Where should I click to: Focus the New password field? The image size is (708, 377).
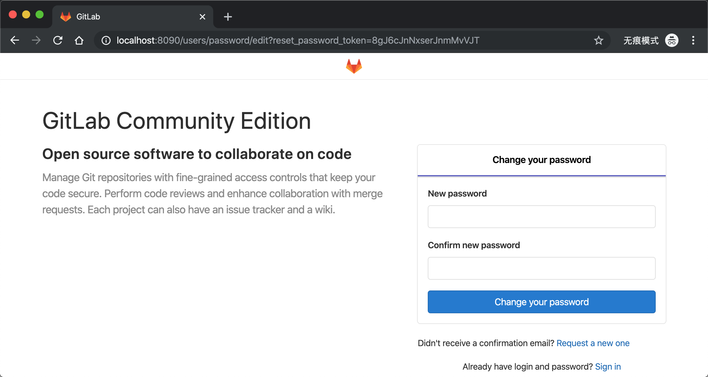[542, 217]
